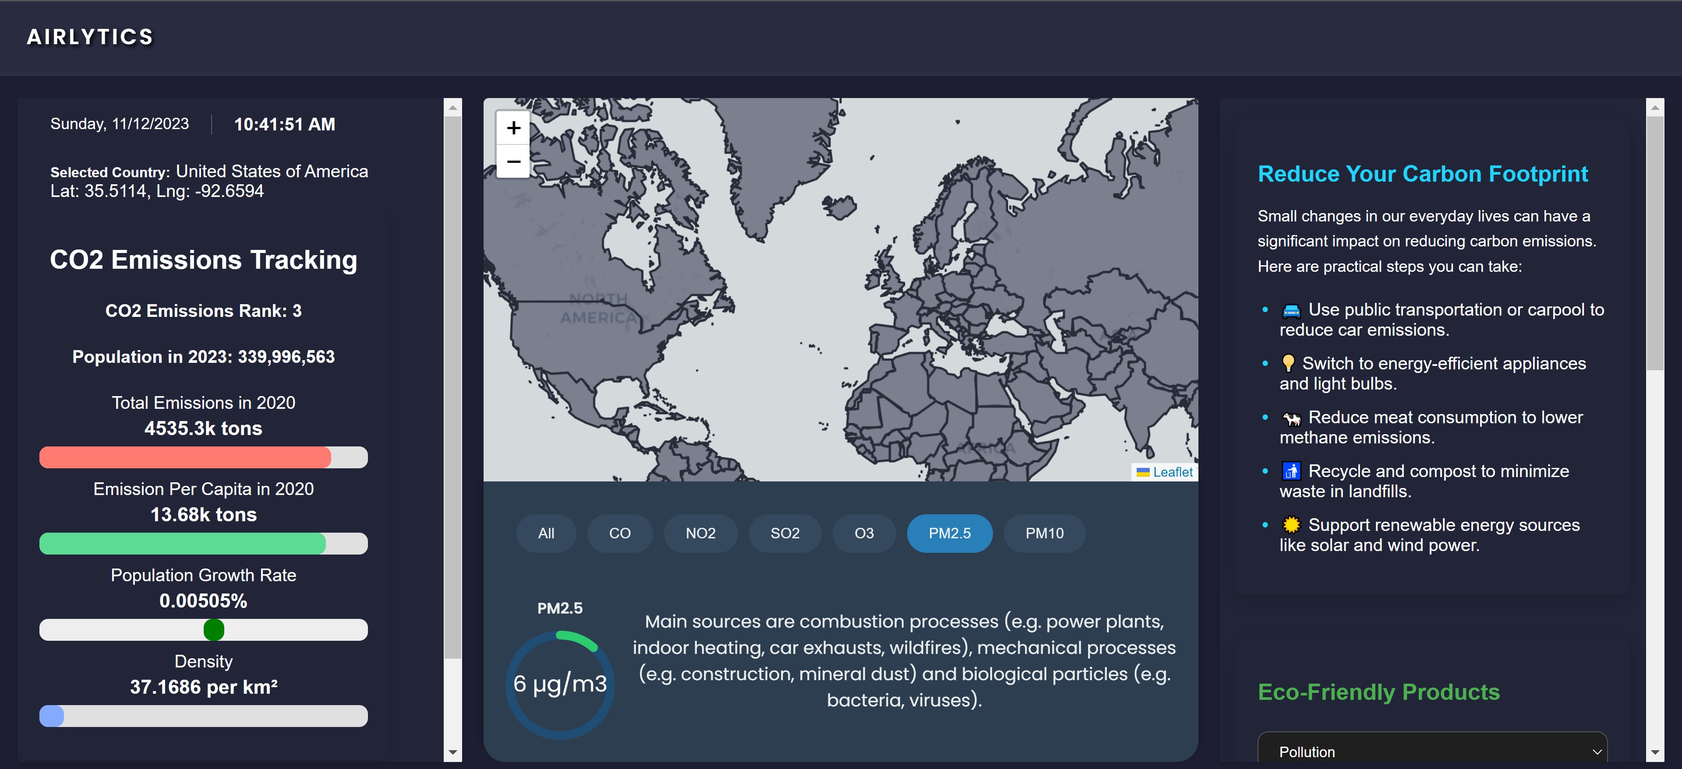Image resolution: width=1682 pixels, height=769 pixels.
Task: Zoom out on the map
Action: [x=513, y=161]
